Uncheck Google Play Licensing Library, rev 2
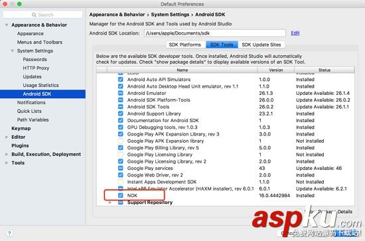This screenshot has height=241, width=365. point(120,161)
